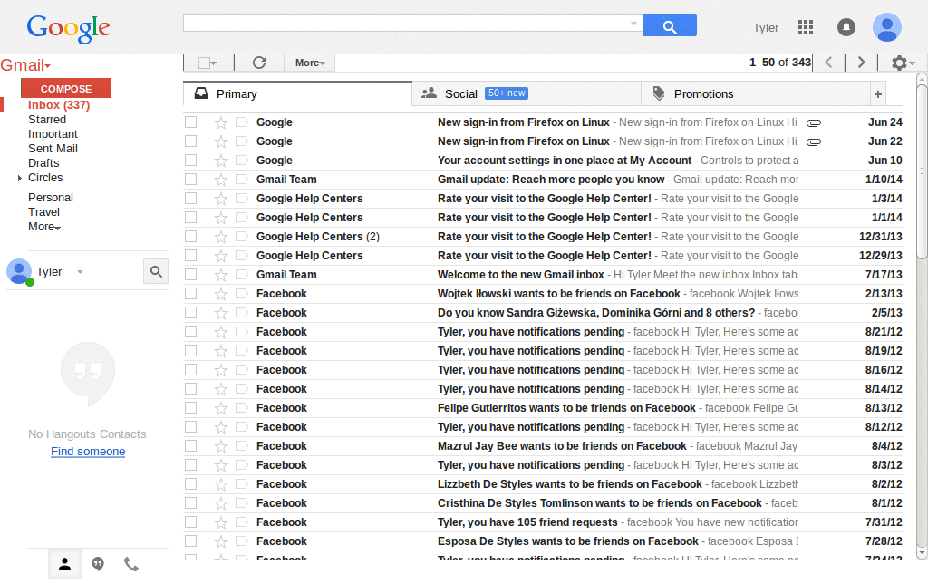The image size is (928, 585).
Task: Mark Mazrul Jay Bee email as important
Action: click(x=241, y=446)
